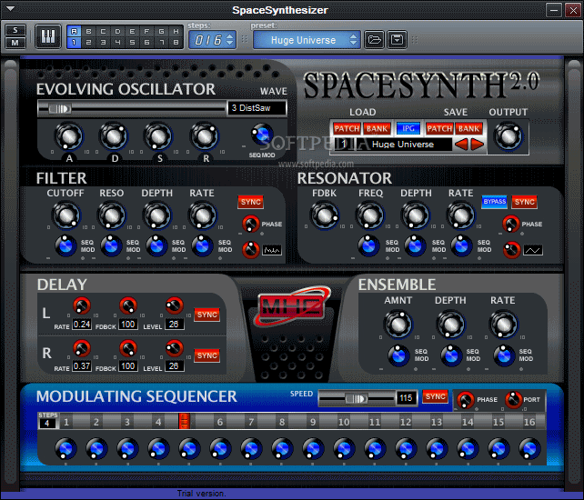Click the Delay R LEVEL red knob

(x=174, y=348)
